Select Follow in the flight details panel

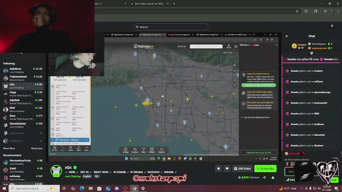(71, 148)
